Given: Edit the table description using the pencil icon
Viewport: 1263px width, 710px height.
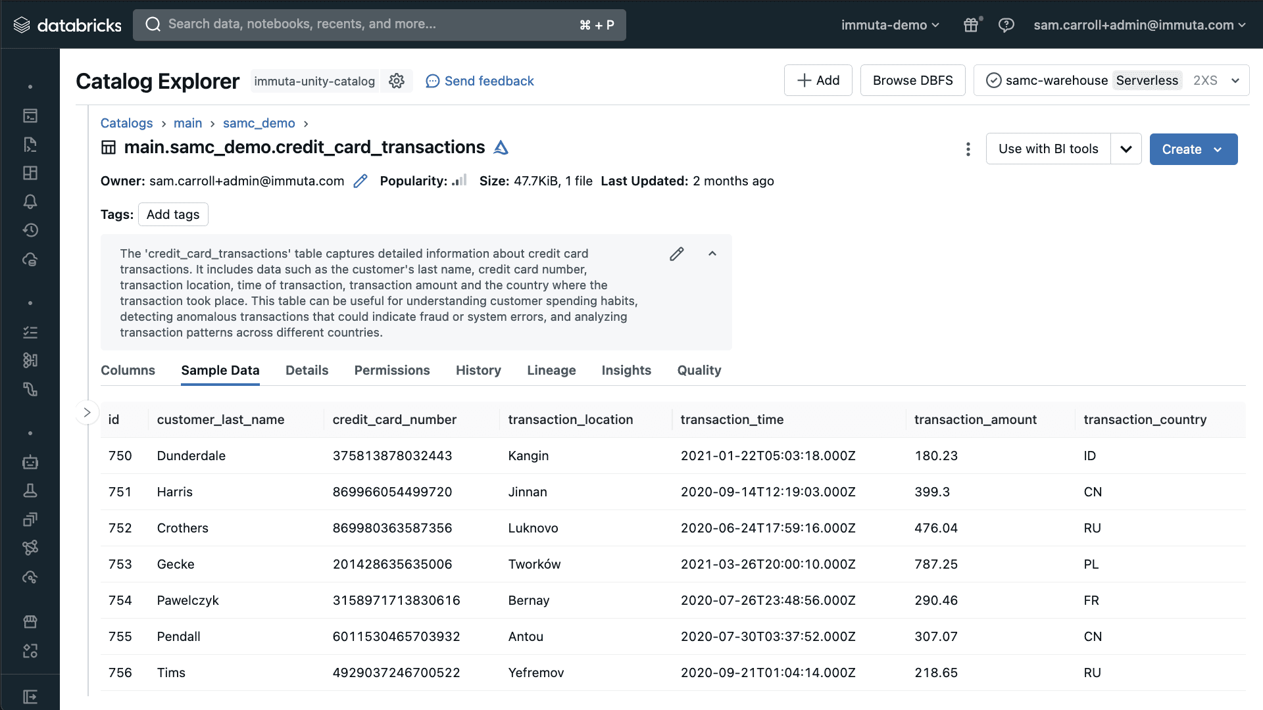Looking at the screenshot, I should 677,253.
